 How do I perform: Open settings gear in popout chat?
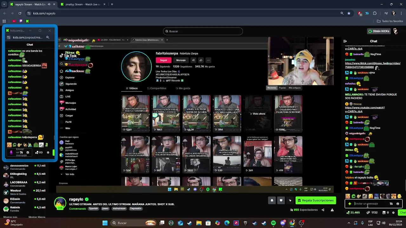pos(48,152)
